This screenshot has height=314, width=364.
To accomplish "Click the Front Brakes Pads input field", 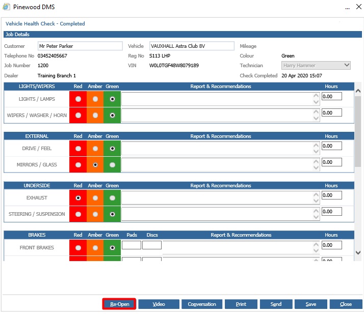I will point(132,245).
